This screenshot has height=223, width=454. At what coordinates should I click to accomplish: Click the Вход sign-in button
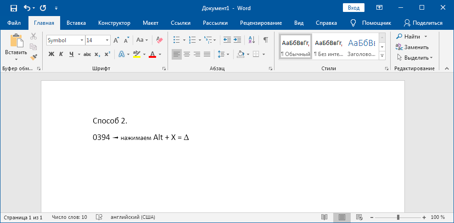click(353, 8)
